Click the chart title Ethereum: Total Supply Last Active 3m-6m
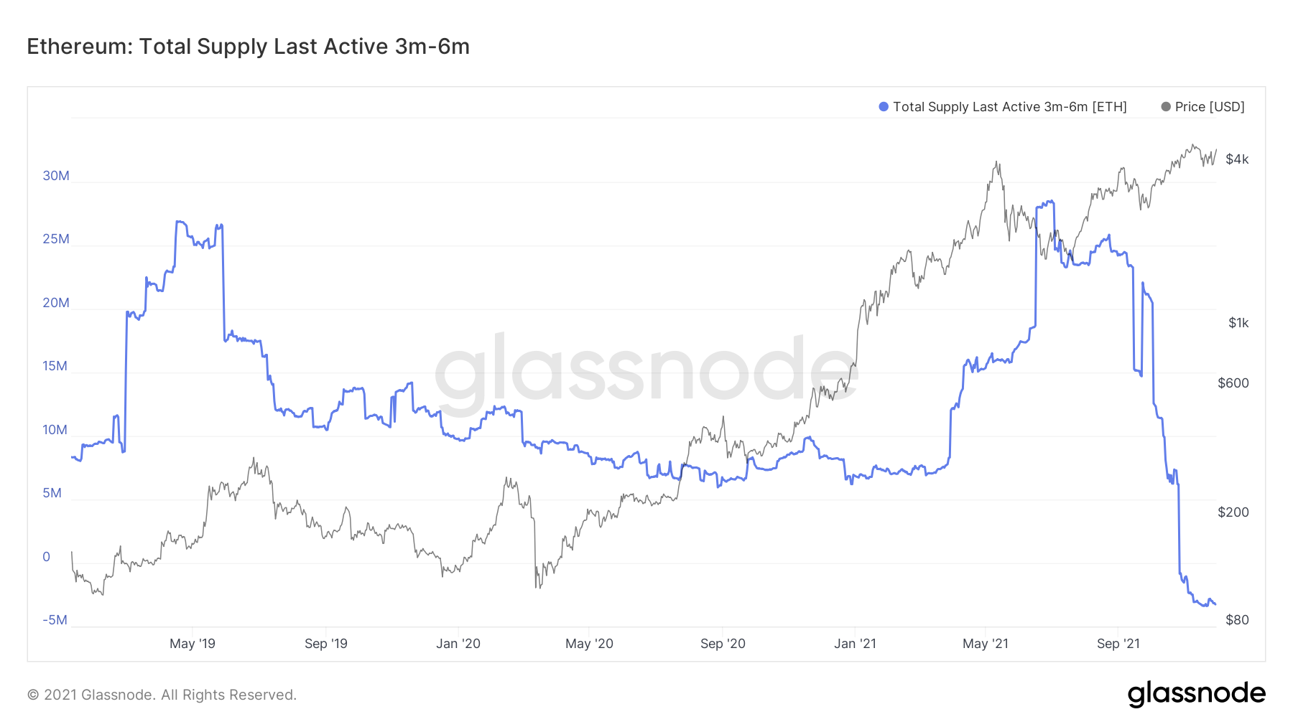1293x727 pixels. [x=248, y=47]
